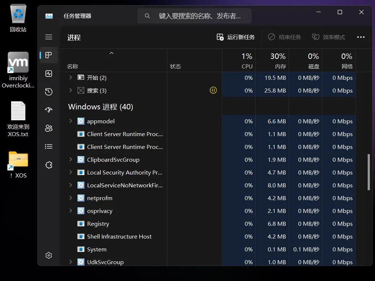Open the overflow menu with three dots

coord(361,37)
